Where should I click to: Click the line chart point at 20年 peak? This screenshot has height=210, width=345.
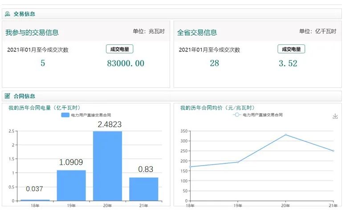pos(286,135)
